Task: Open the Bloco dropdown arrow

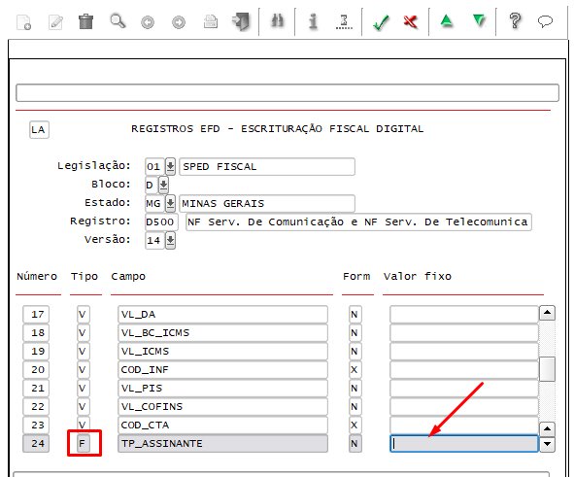Action: [163, 185]
